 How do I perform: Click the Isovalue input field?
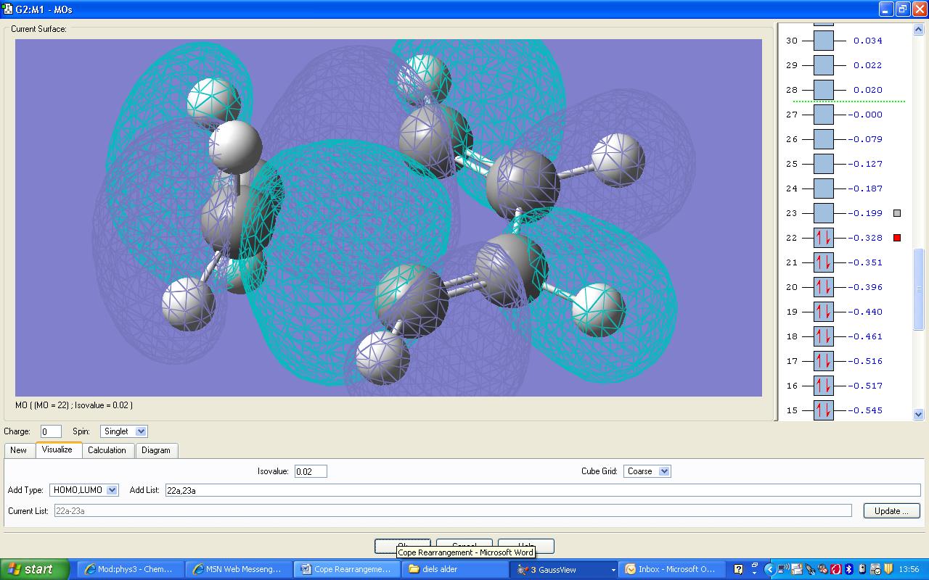point(311,471)
